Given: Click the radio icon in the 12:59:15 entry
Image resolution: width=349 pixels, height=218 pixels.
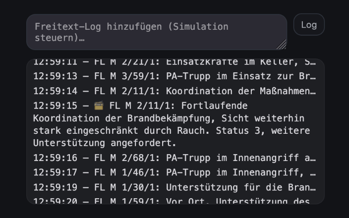Looking at the screenshot, I should click(x=99, y=106).
